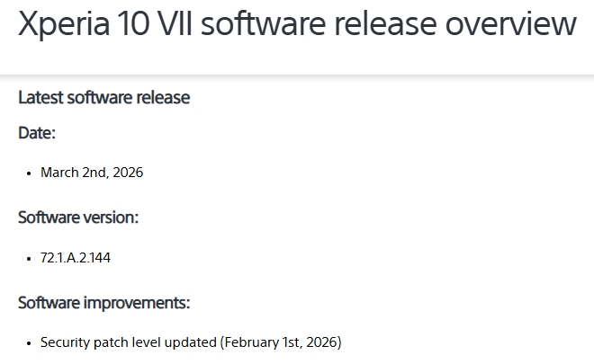Click the "Software version:" label
The image size is (594, 364).
pyautogui.click(x=78, y=218)
